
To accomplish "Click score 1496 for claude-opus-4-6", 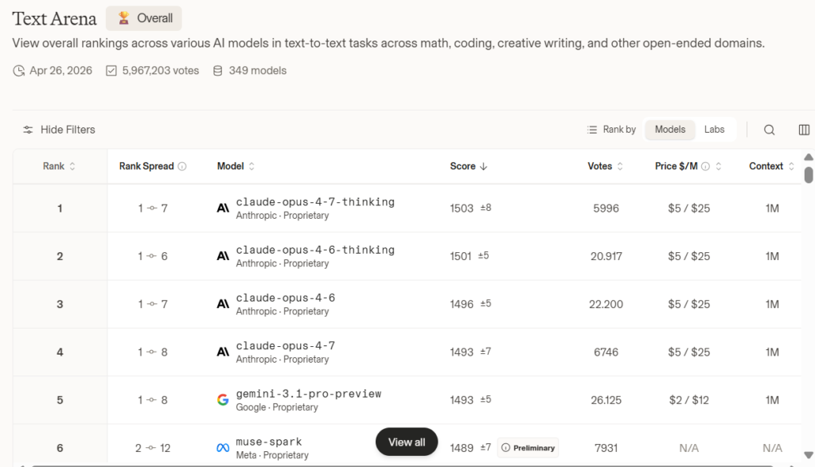I will pos(462,304).
